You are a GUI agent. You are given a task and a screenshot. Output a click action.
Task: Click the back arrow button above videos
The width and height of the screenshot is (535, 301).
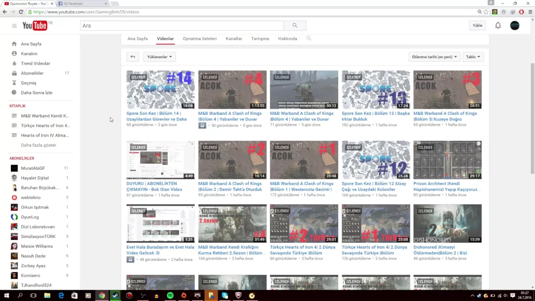pyautogui.click(x=132, y=57)
